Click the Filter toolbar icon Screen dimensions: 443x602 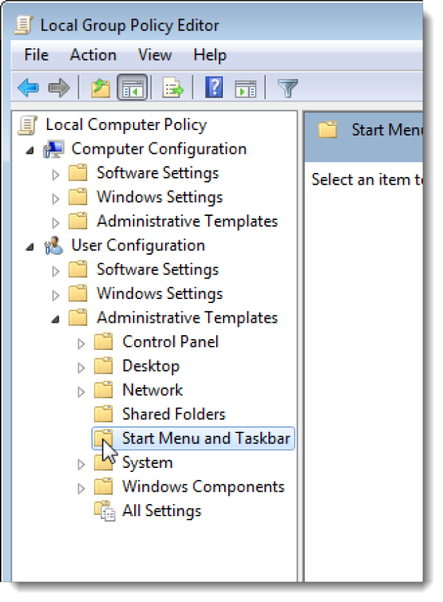click(x=288, y=87)
